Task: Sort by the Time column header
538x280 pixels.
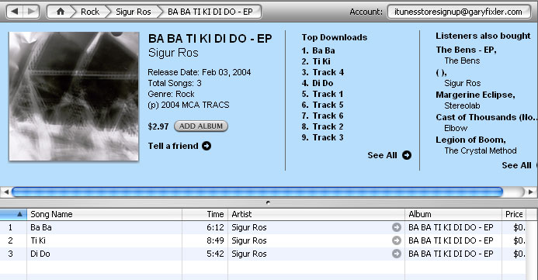Action: [x=205, y=214]
